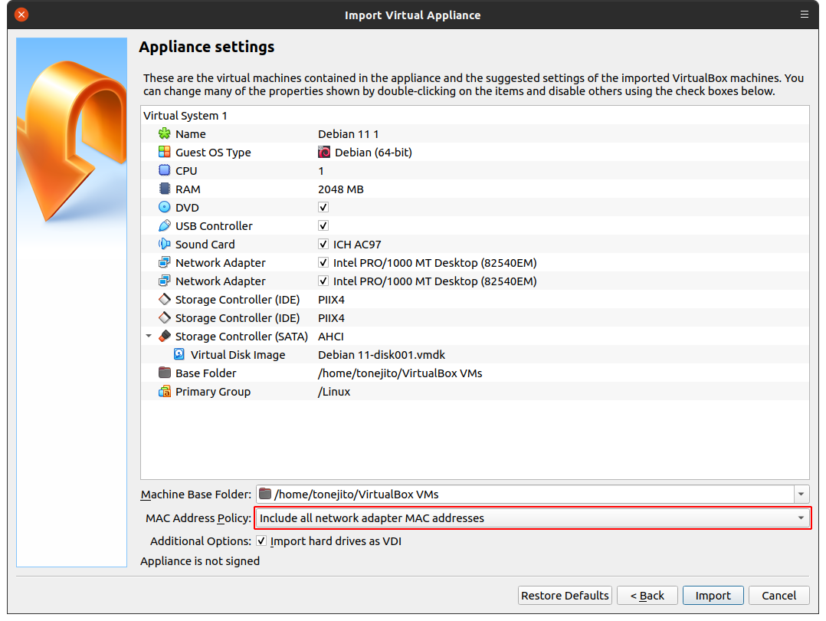Screen dimensions: 826x621
Task: Select the Primary Group row
Action: coord(213,392)
